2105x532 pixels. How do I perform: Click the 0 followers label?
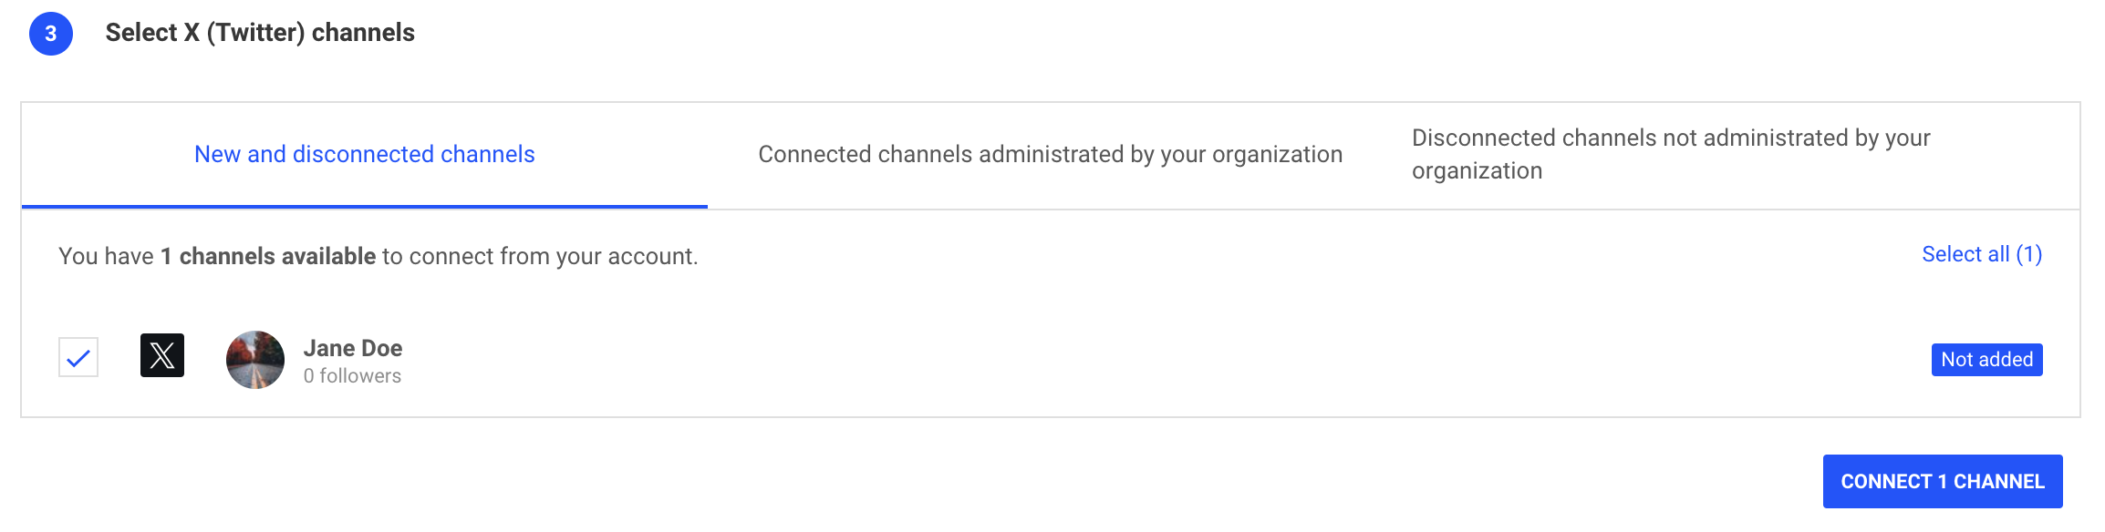pyautogui.click(x=352, y=376)
